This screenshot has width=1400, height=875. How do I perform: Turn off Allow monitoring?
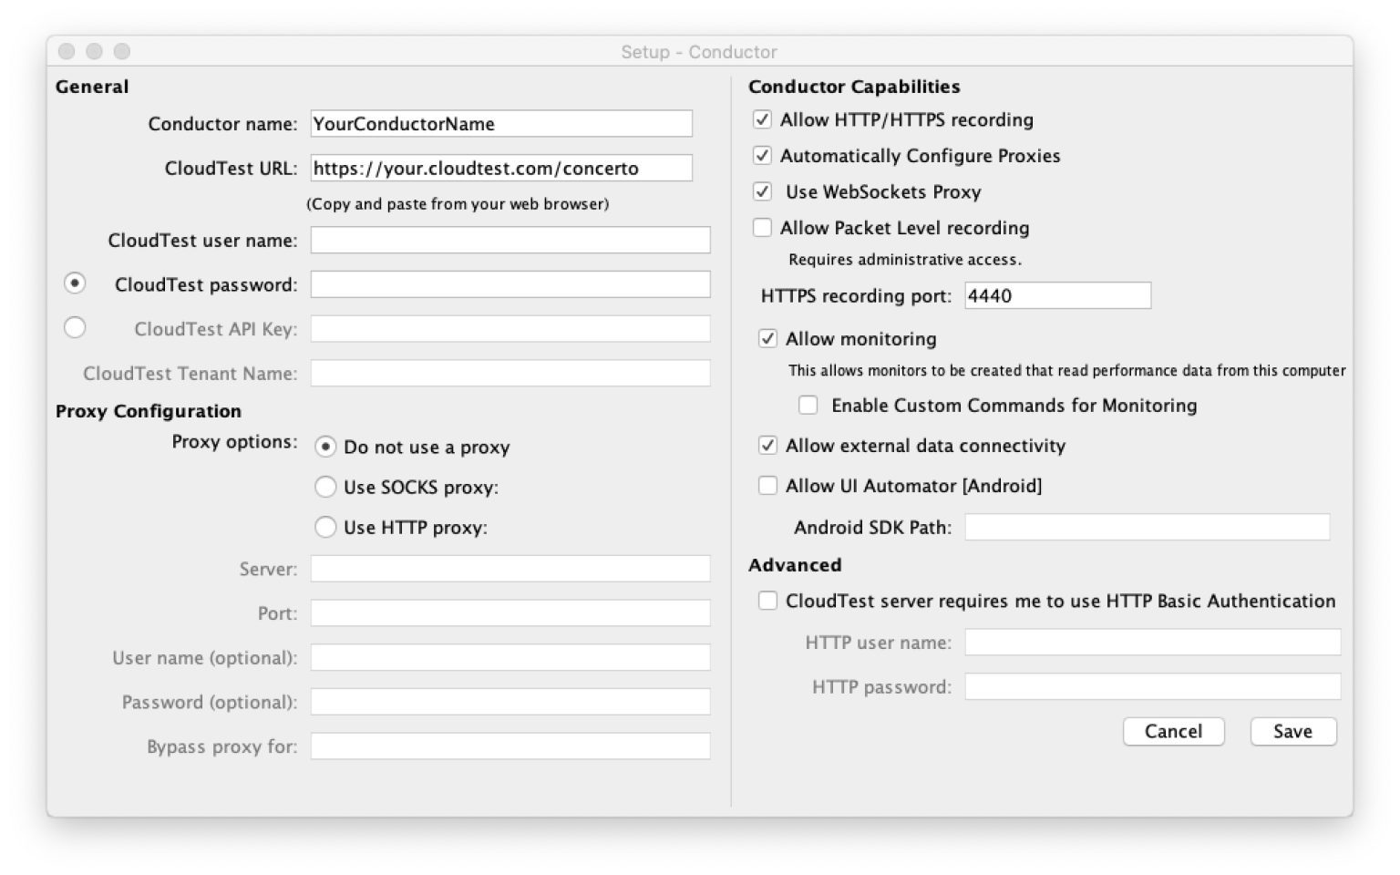click(x=767, y=337)
